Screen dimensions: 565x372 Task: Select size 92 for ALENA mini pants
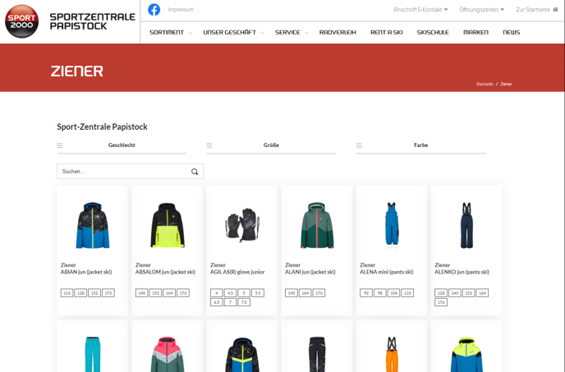pyautogui.click(x=366, y=293)
